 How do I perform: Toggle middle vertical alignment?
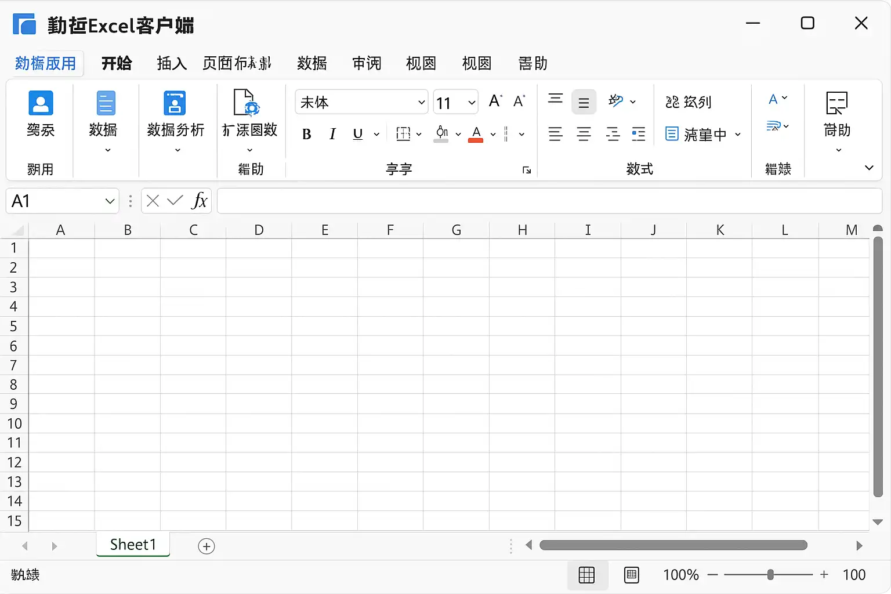[x=584, y=103]
